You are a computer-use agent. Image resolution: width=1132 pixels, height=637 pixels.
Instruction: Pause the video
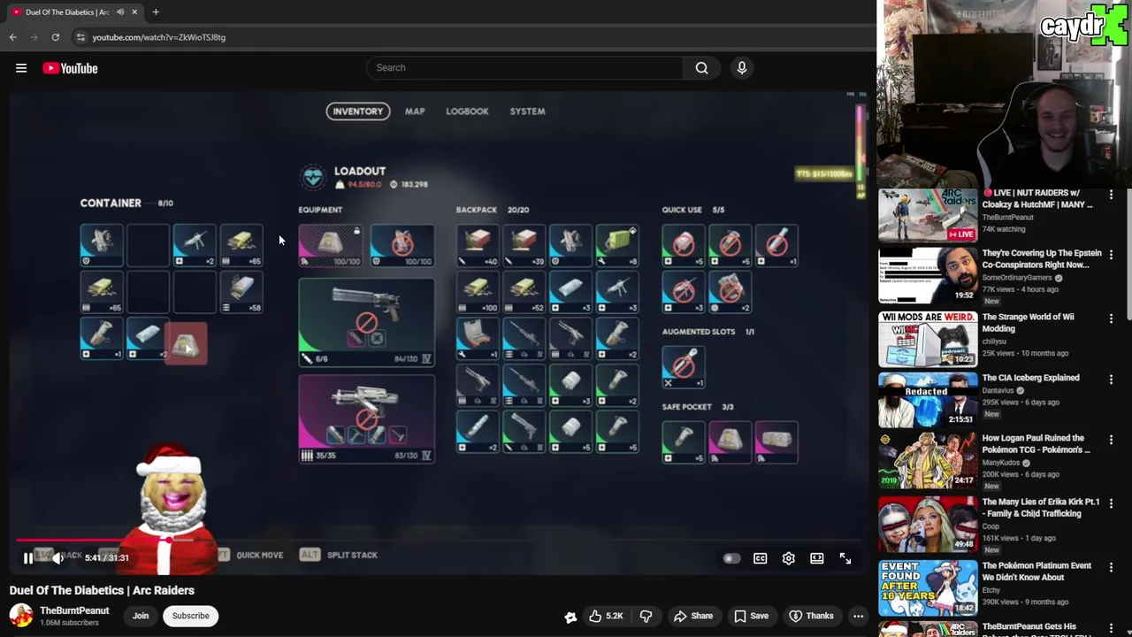[x=27, y=558]
